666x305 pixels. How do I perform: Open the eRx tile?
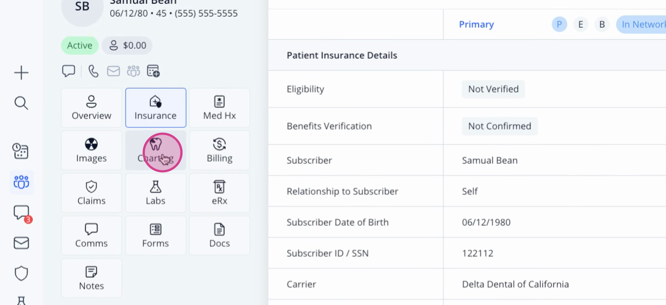click(220, 193)
